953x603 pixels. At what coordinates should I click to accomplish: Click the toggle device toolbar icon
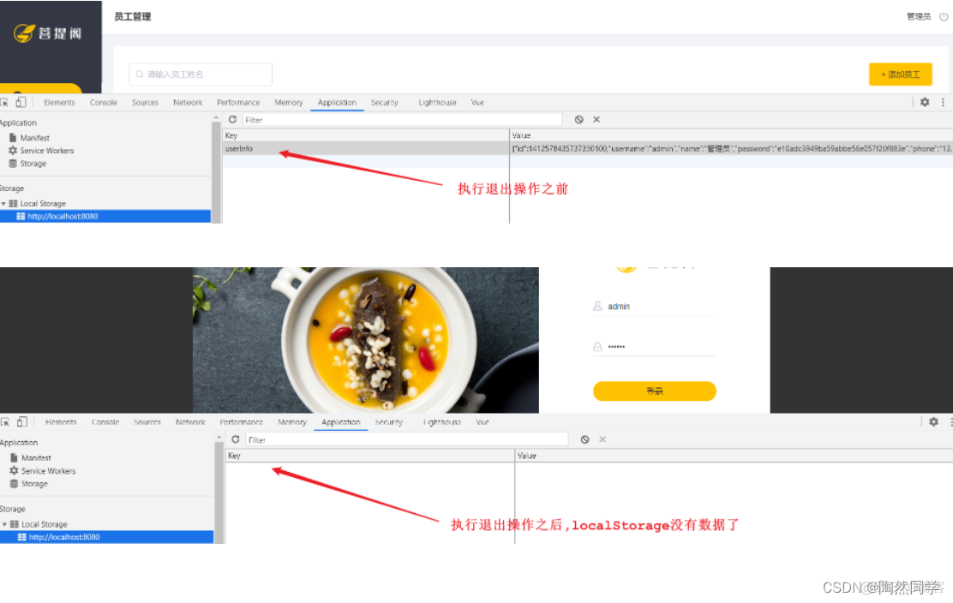tap(22, 102)
